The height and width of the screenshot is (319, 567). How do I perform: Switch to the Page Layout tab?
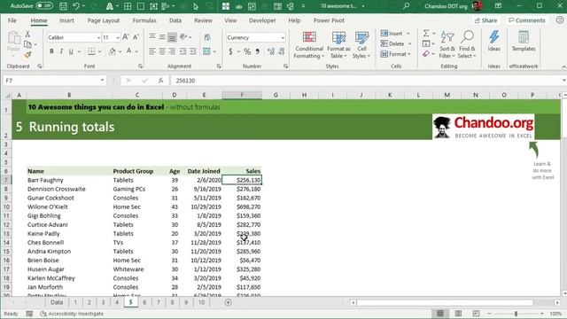(x=104, y=20)
